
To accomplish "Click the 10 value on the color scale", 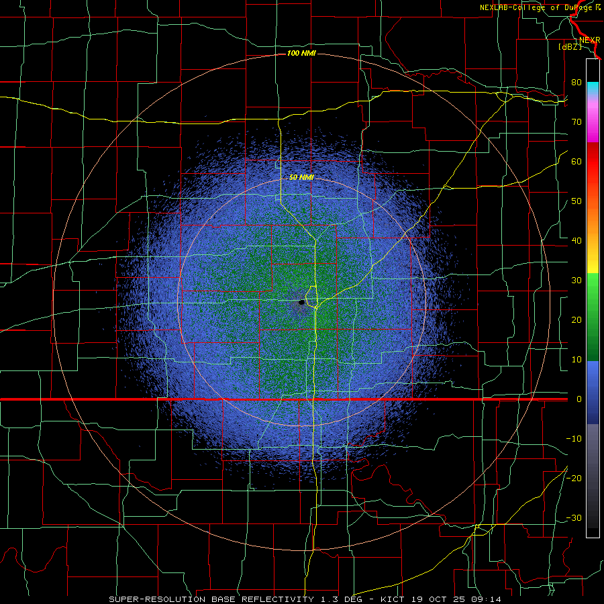I will (576, 360).
